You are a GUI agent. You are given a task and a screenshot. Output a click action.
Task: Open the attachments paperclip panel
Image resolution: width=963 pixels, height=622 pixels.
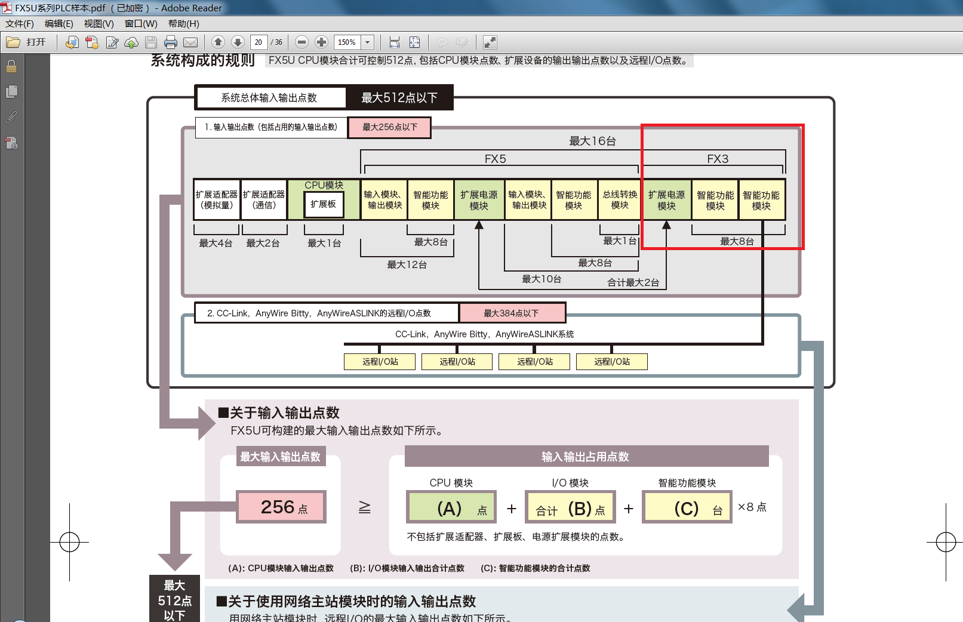[11, 118]
